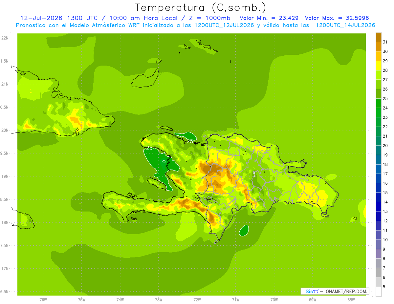Pick the dark orange legend color above 31
The height and width of the screenshot is (304, 394).
point(379,37)
